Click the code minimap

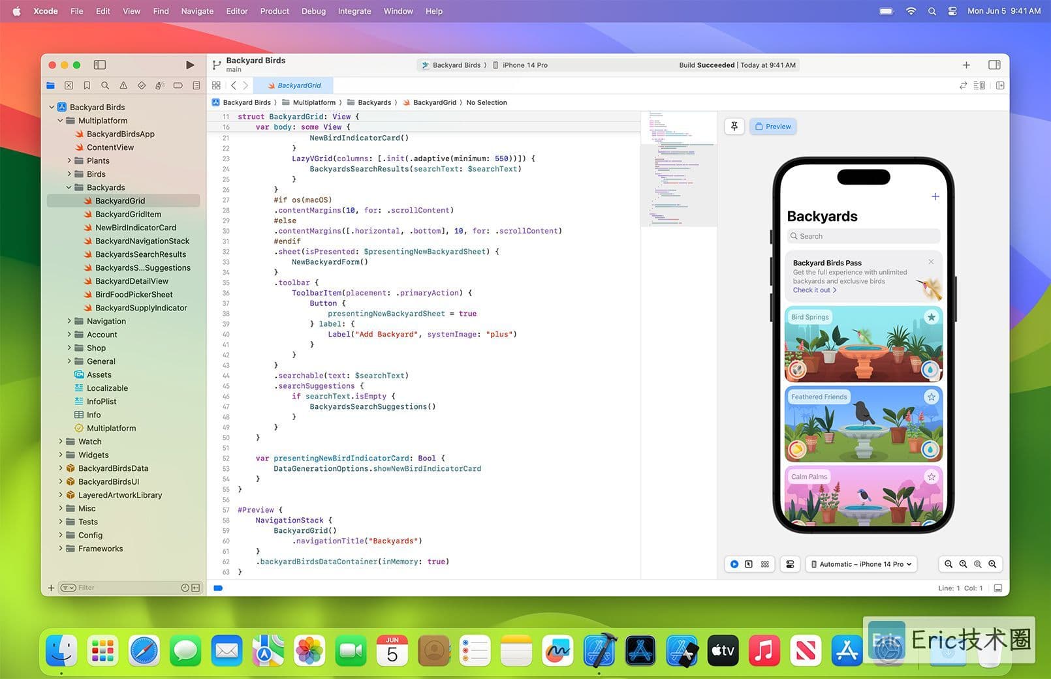click(x=678, y=170)
